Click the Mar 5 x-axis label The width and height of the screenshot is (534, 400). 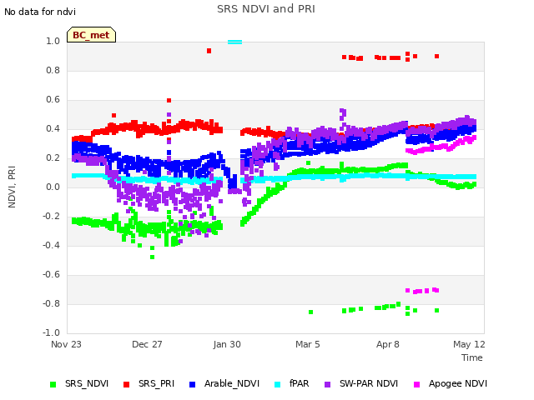(x=308, y=344)
